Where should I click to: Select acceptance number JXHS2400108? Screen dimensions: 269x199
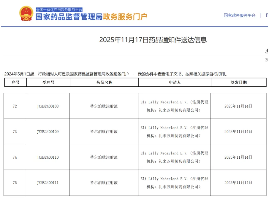coord(48,106)
